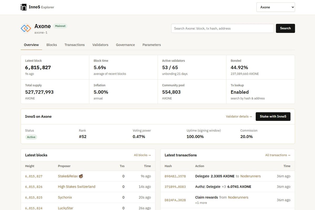The height and width of the screenshot is (210, 315).
Task: Click the '+1 more' text in Claim rewards
Action: tap(201, 203)
